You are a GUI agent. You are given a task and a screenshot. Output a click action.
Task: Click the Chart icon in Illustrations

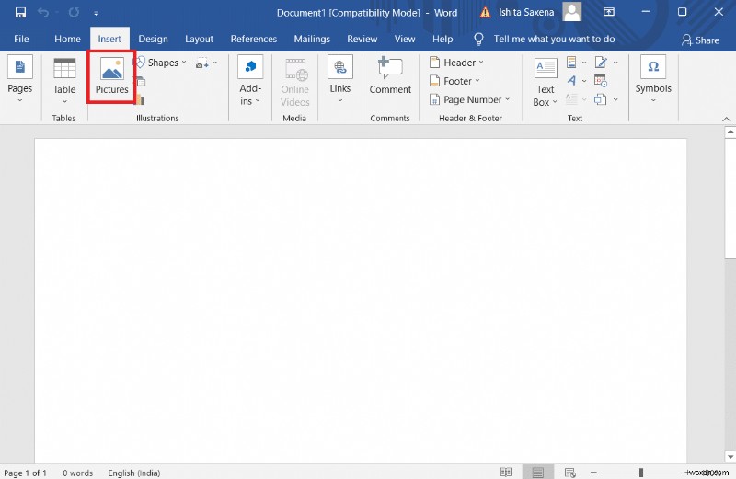[140, 99]
